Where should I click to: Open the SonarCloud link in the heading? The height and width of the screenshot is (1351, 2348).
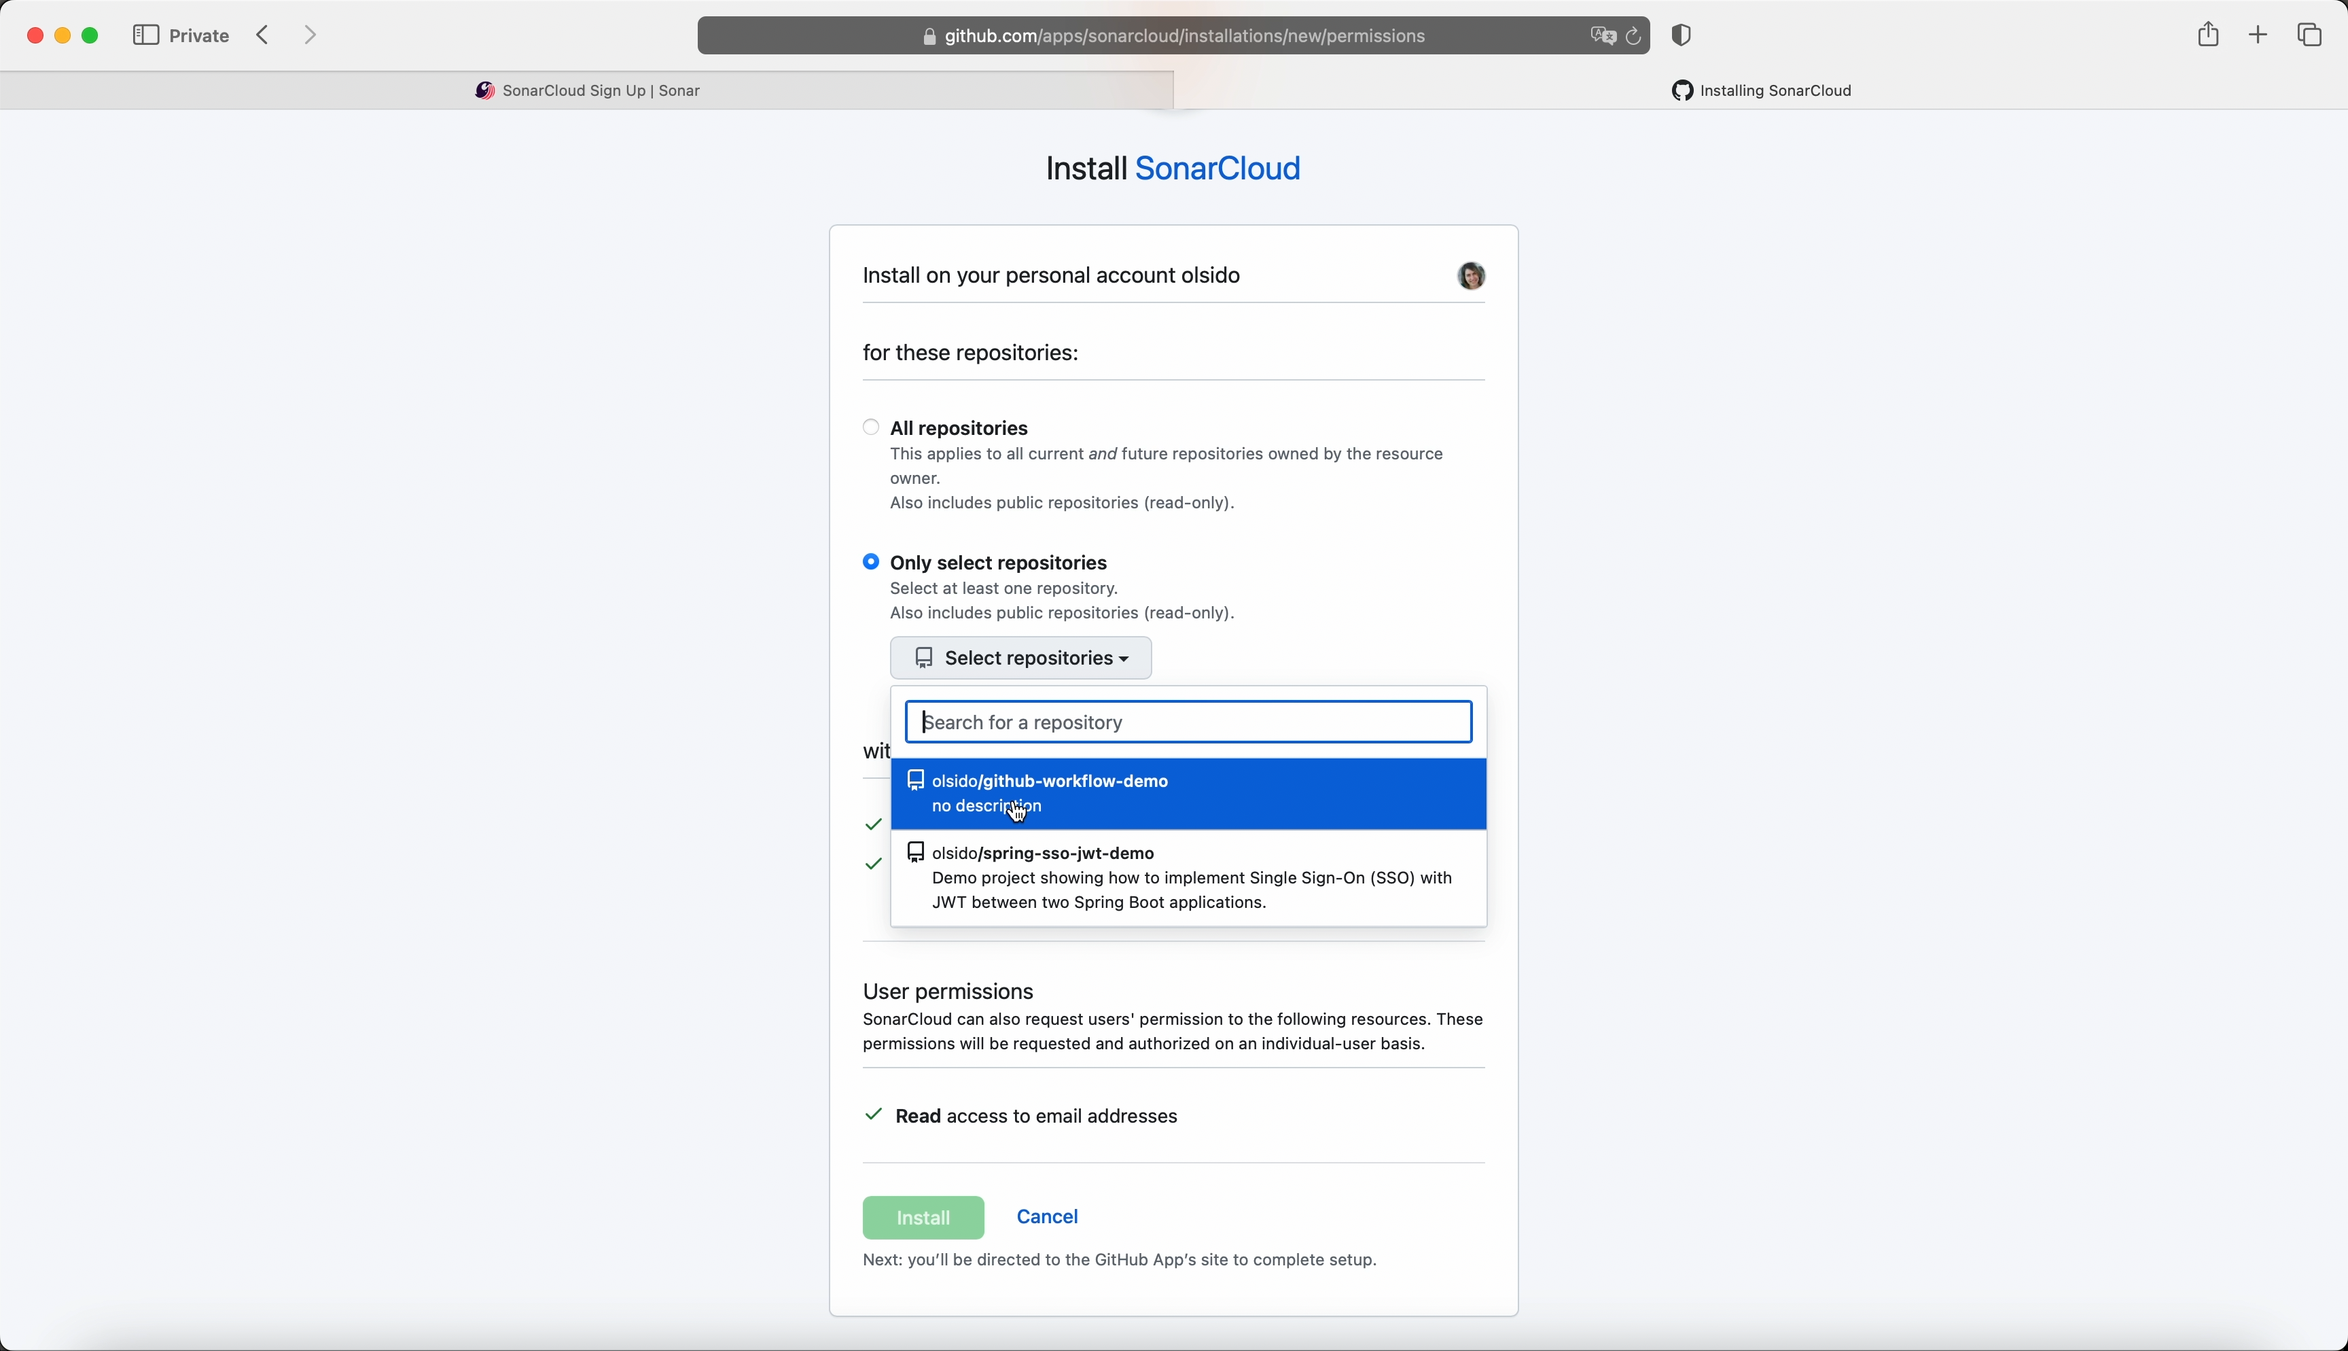coord(1217,168)
